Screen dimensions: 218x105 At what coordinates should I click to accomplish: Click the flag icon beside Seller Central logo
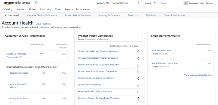(x=37, y=3)
